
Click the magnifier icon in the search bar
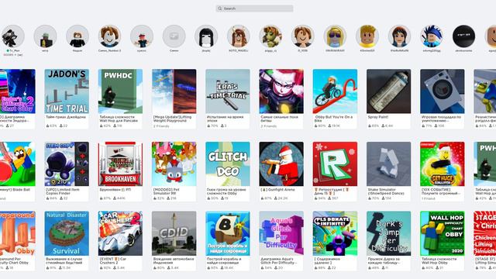pos(220,9)
